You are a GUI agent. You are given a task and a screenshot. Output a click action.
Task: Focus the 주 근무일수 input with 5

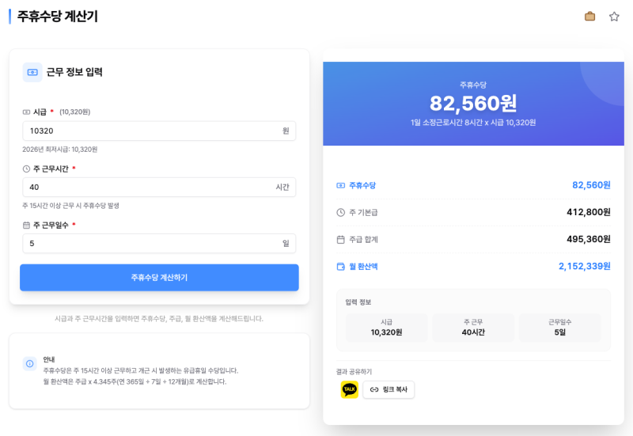pyautogui.click(x=160, y=244)
